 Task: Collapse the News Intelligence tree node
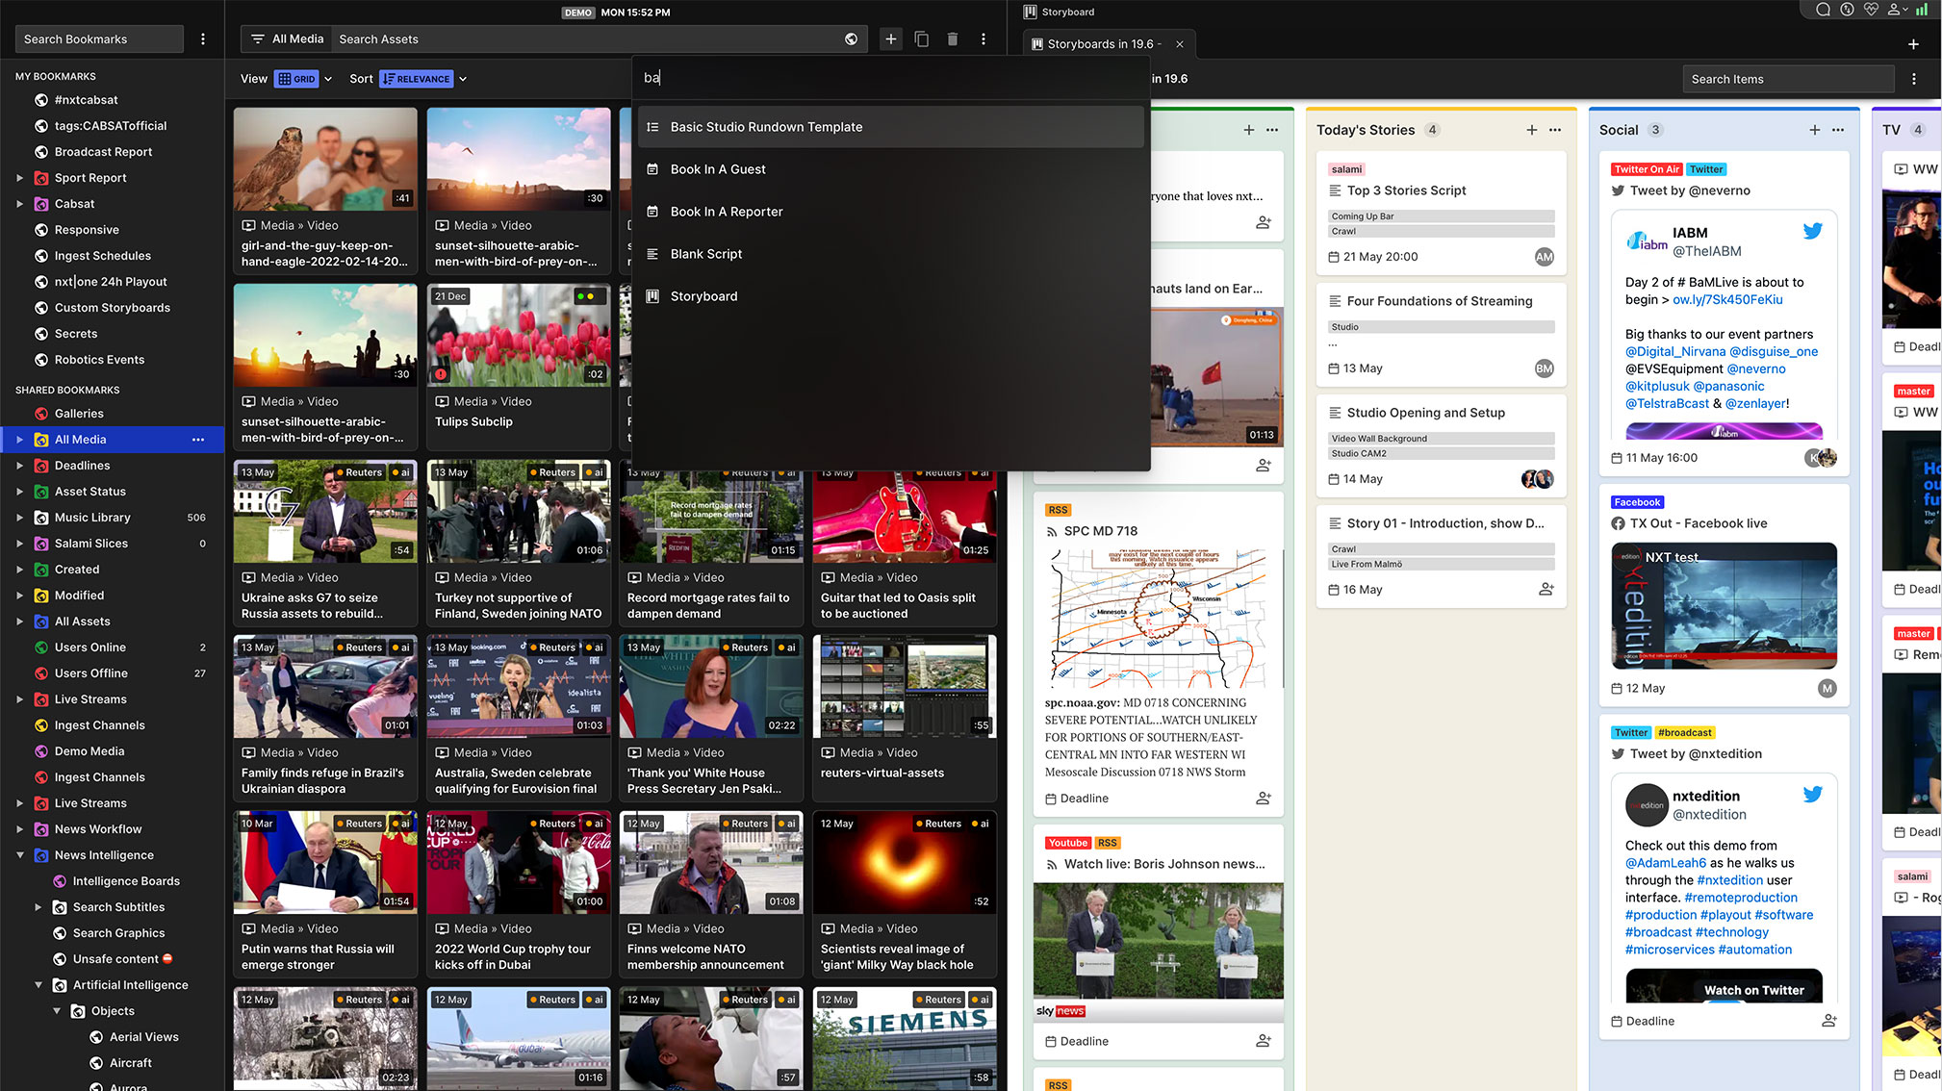pos(20,855)
